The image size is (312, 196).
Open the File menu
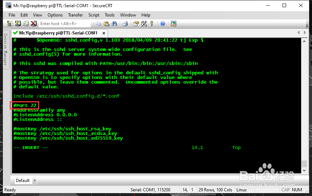point(12,15)
